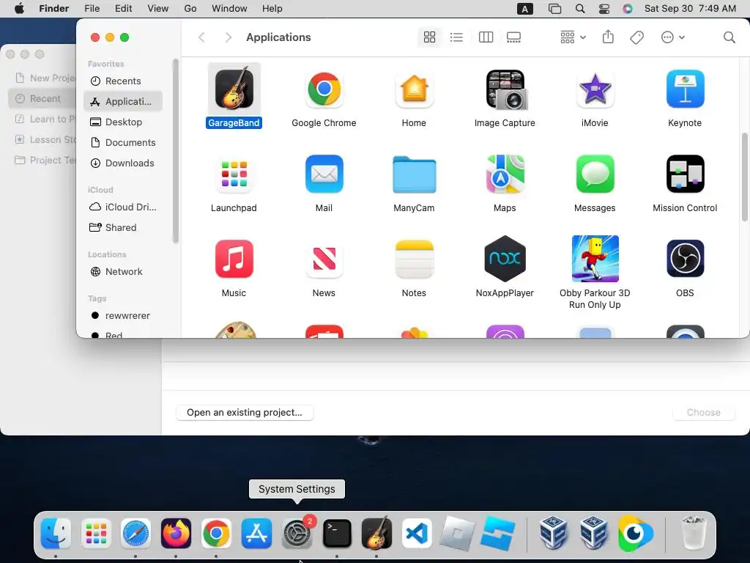Select the Home app icon
750x563 pixels.
(x=414, y=89)
